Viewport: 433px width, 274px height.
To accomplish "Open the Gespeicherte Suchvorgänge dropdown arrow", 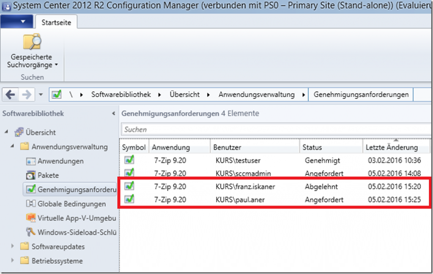I will pos(56,65).
